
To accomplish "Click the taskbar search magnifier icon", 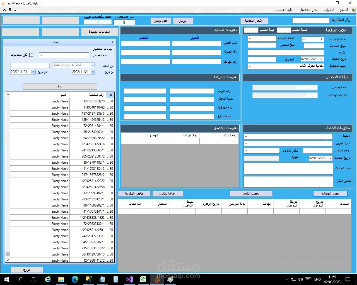I will click(20, 279).
